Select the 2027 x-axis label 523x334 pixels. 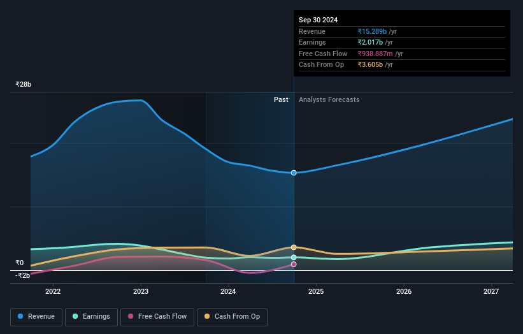pyautogui.click(x=491, y=291)
